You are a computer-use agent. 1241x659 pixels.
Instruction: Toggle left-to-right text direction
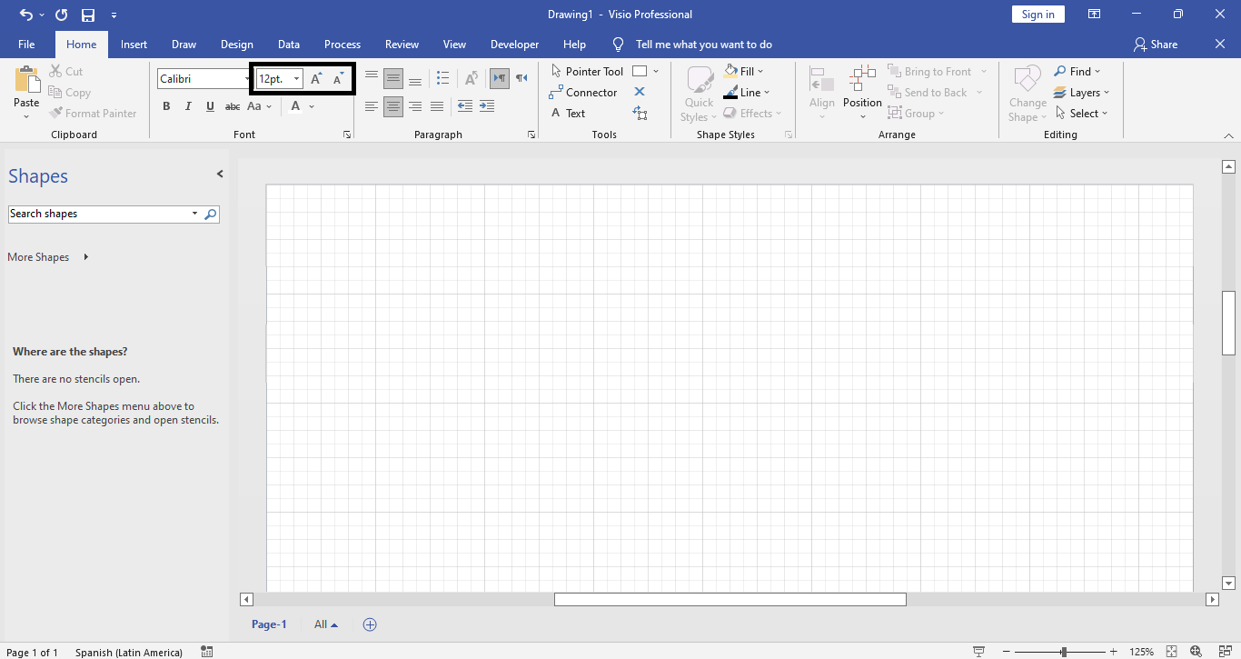500,78
